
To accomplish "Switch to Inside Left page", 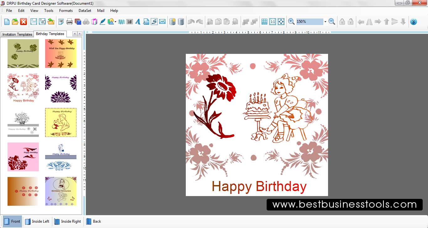I will click(x=37, y=221).
